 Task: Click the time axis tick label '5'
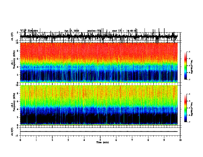tap(100, 140)
